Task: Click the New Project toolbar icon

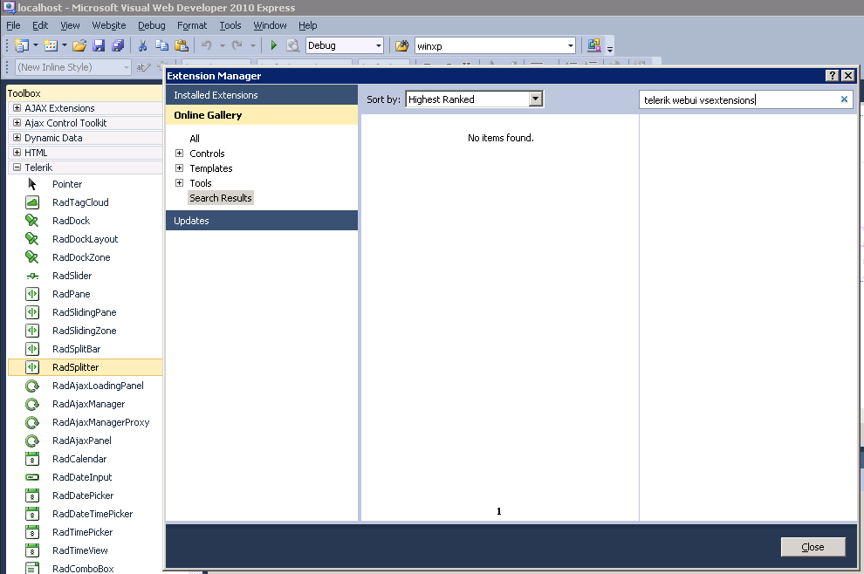Action: point(22,45)
